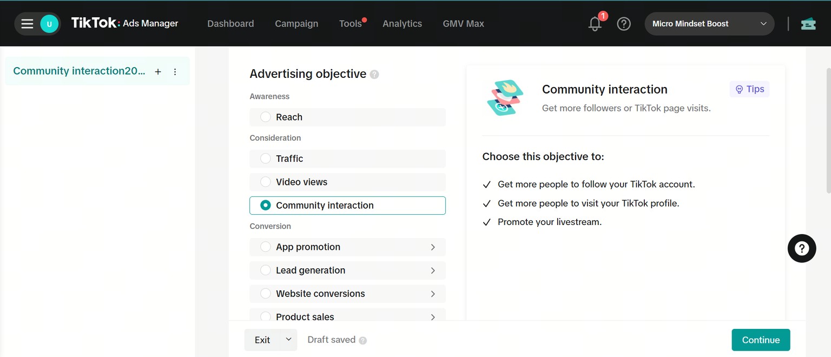Click 'Get more people to follow your TikTok account.'
The width and height of the screenshot is (831, 357).
596,184
